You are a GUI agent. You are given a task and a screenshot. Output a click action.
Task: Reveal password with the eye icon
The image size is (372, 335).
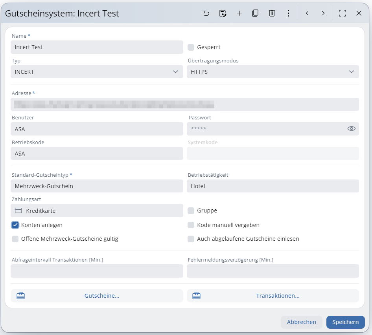pos(351,129)
